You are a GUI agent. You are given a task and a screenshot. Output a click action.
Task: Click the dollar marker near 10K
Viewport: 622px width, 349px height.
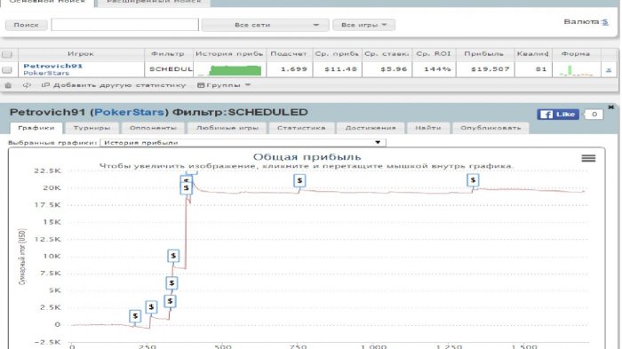tap(173, 256)
